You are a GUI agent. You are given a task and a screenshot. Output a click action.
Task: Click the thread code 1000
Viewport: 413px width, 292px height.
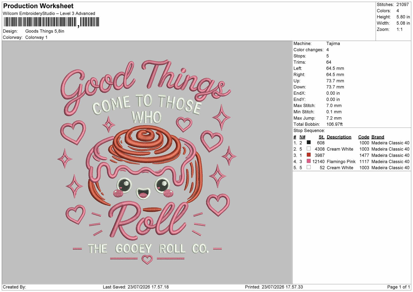coord(364,143)
